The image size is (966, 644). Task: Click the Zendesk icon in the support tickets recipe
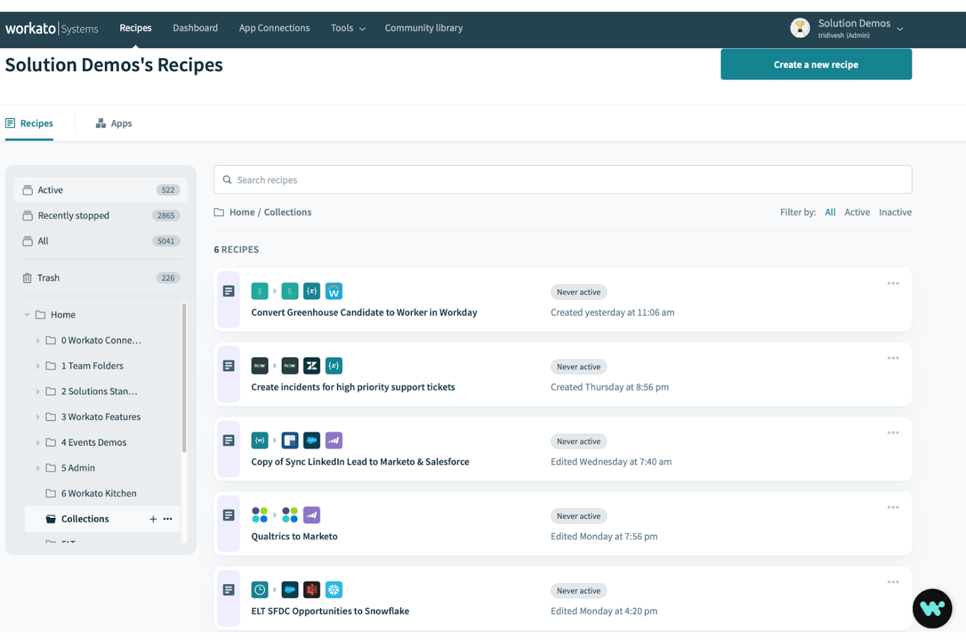311,365
